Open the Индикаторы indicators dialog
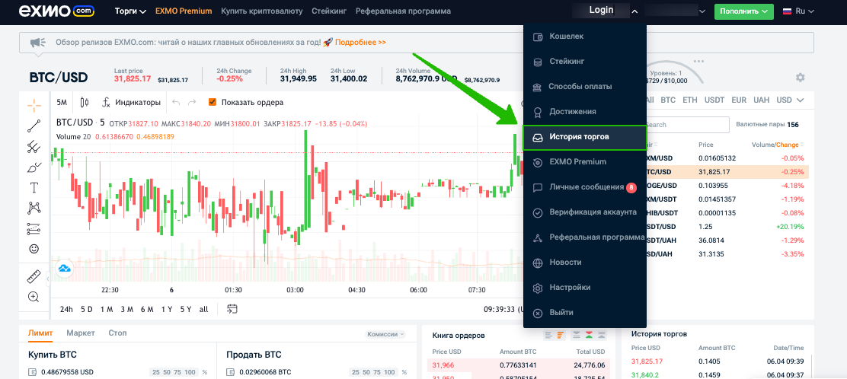Image resolution: width=847 pixels, height=379 pixels. point(131,102)
